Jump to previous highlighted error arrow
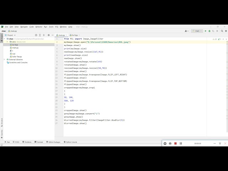Screen dimensions: 228x171 click(x=223, y=39)
